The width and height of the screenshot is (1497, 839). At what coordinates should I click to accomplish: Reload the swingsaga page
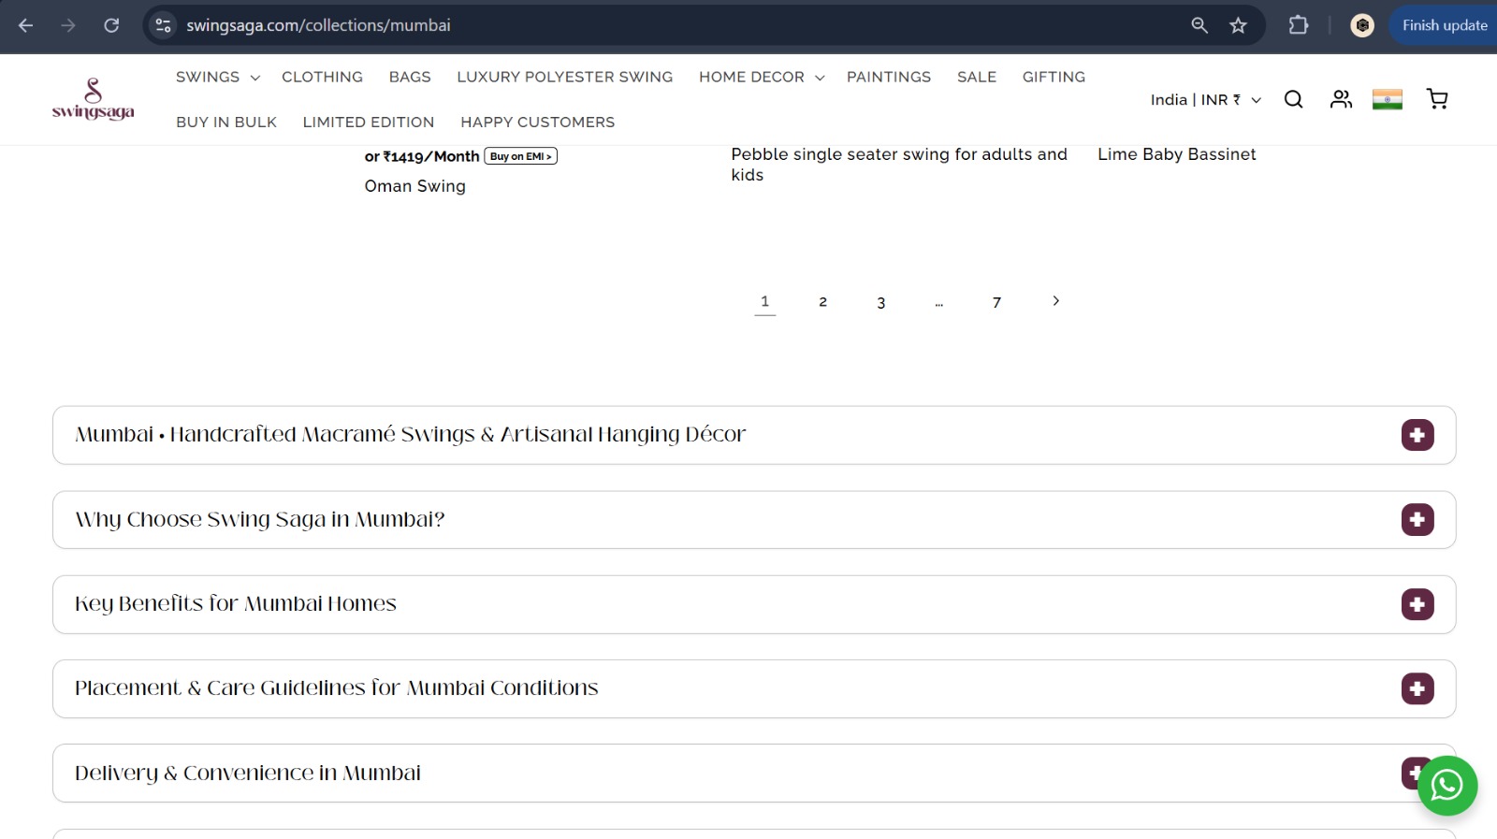tap(111, 25)
